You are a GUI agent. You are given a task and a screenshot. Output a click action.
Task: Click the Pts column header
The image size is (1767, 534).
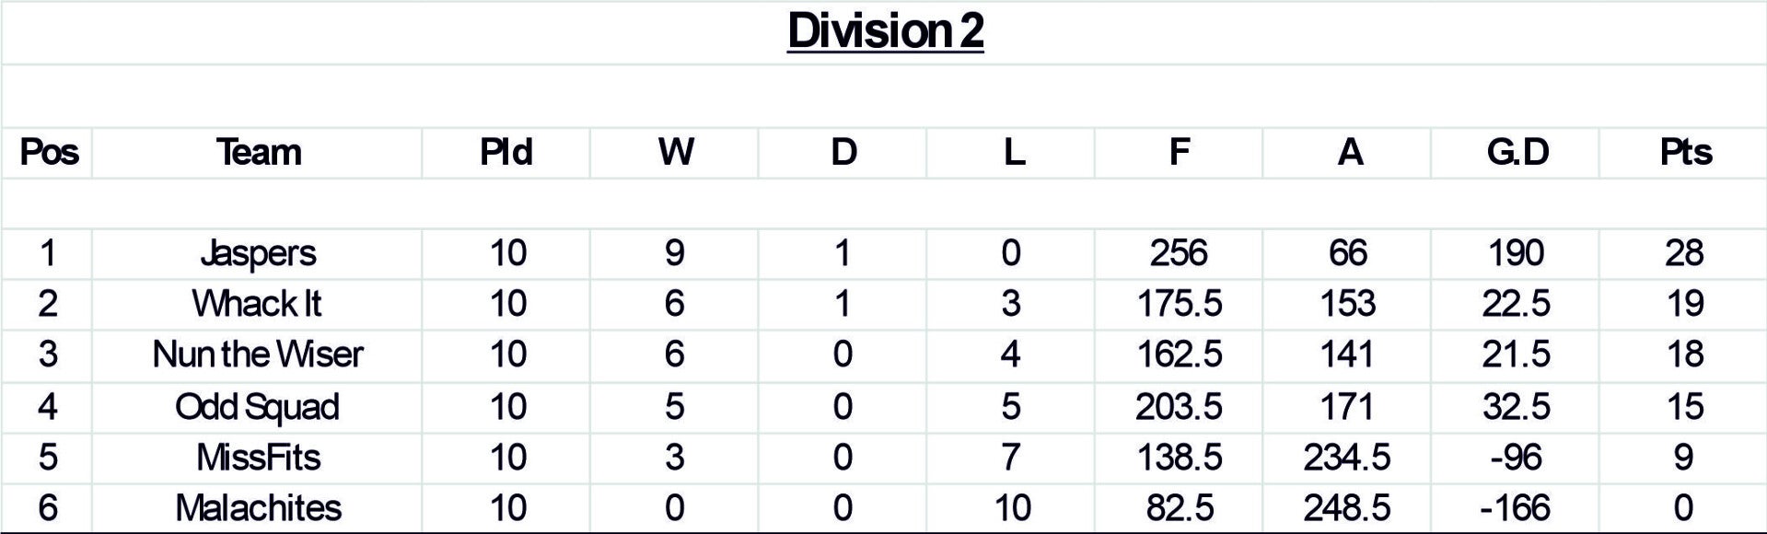tap(1685, 152)
